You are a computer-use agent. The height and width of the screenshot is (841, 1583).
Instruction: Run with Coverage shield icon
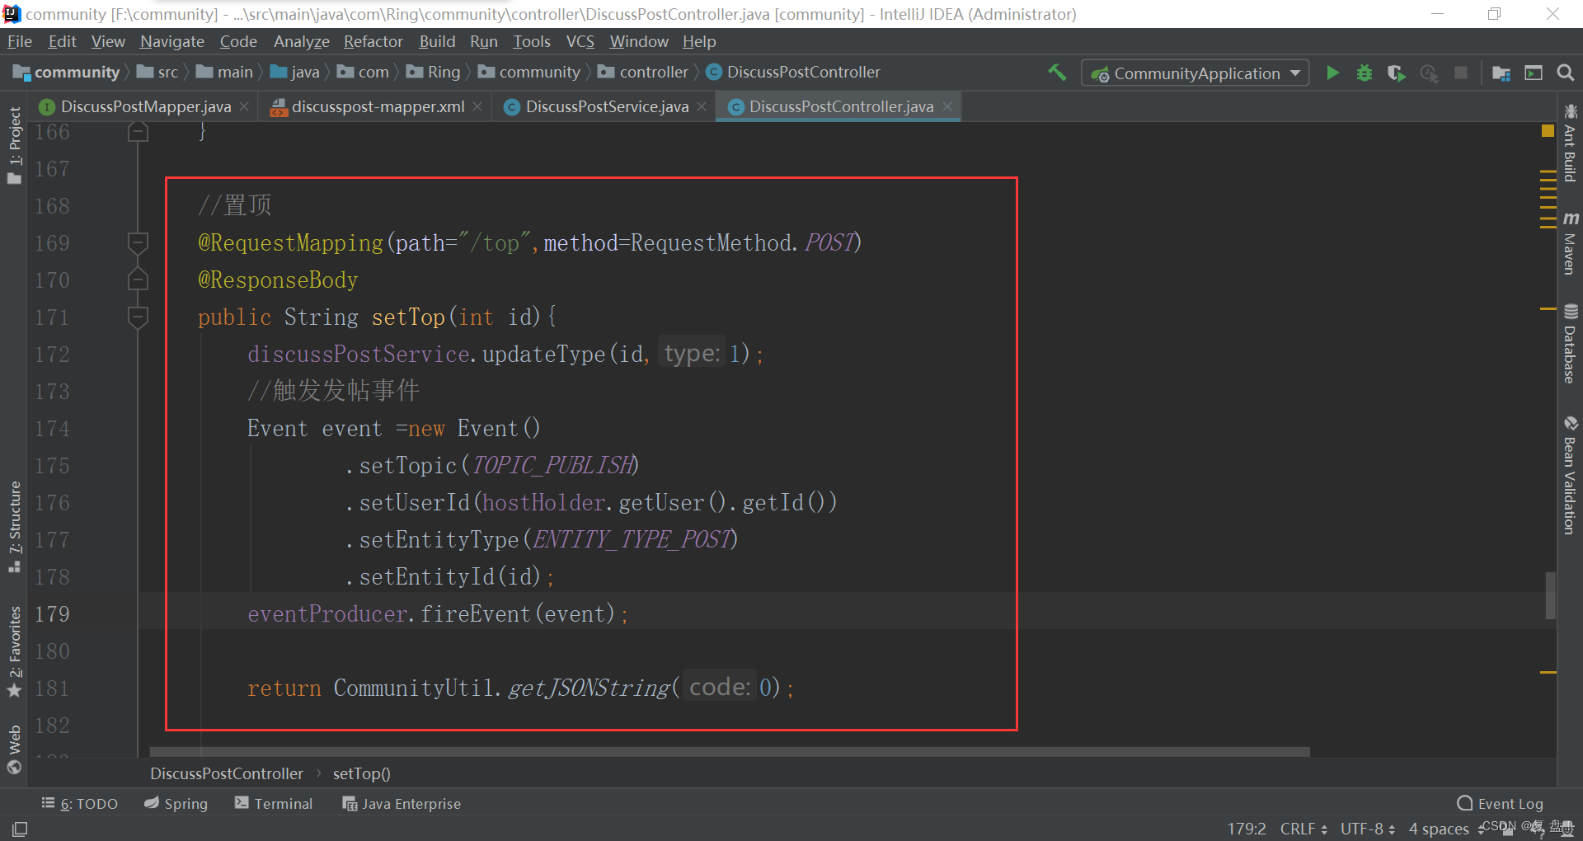tap(1396, 73)
